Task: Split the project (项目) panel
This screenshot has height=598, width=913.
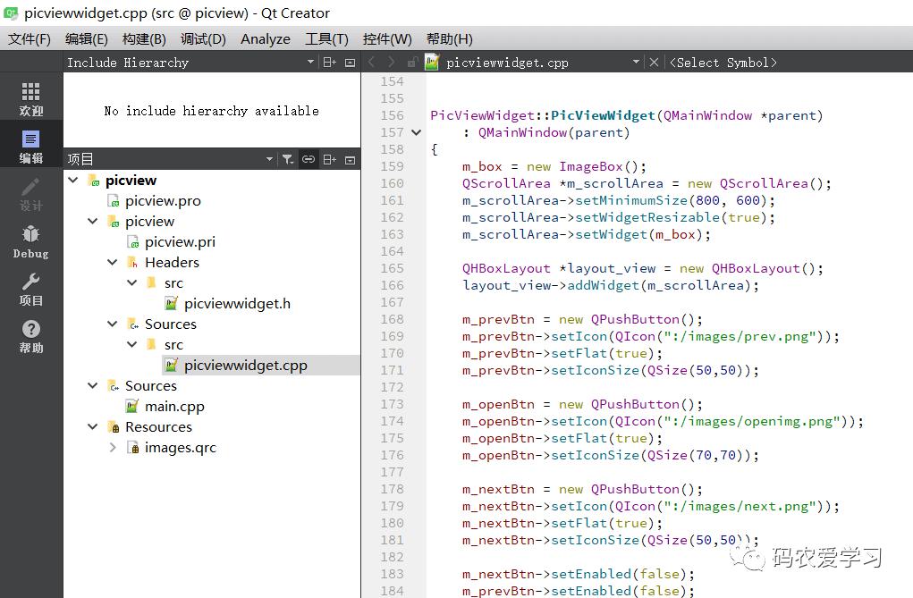Action: point(330,159)
